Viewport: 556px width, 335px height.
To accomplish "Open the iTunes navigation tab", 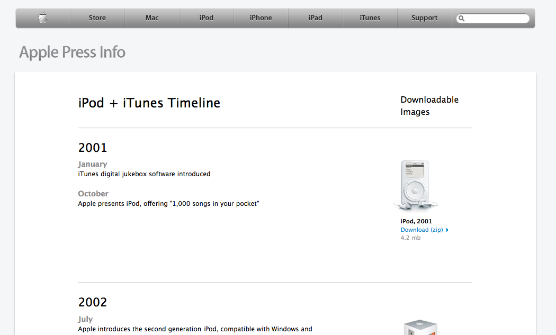I will coord(370,17).
